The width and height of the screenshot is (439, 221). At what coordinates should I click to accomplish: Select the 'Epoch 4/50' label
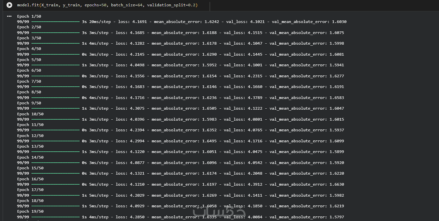[29, 49]
